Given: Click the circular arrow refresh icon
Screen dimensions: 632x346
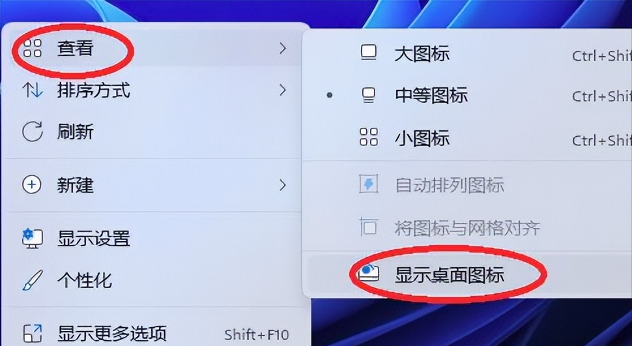Looking at the screenshot, I should (x=32, y=132).
